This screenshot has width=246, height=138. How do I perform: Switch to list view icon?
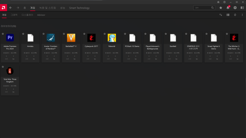click(228, 15)
